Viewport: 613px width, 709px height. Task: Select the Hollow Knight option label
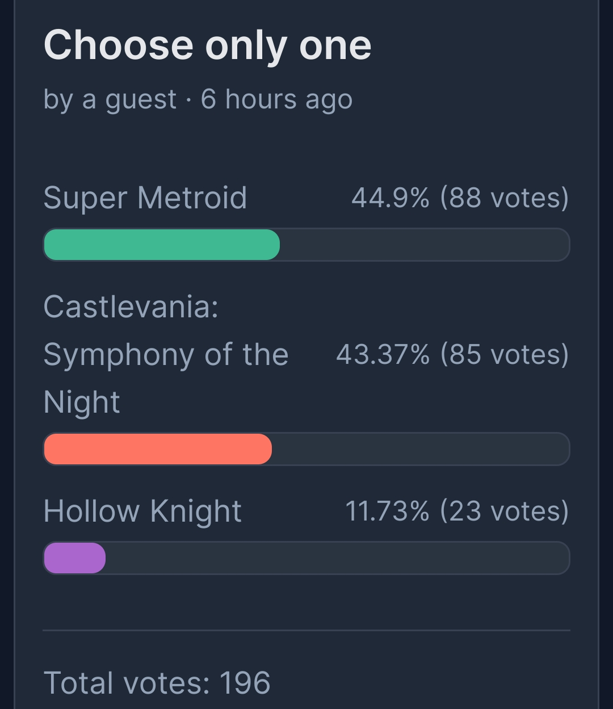tap(142, 511)
